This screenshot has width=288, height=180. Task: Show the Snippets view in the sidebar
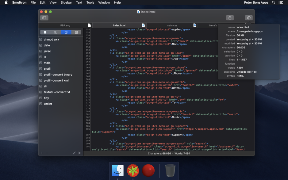coord(76,32)
